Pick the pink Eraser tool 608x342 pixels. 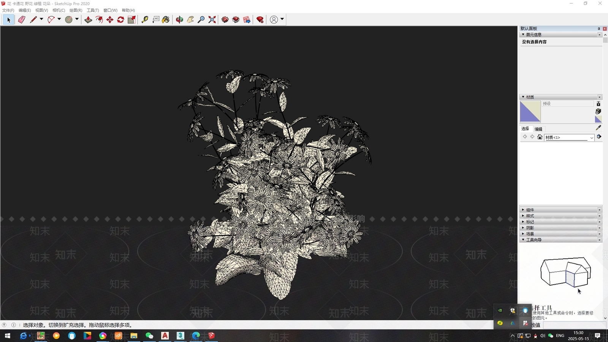[x=22, y=20]
